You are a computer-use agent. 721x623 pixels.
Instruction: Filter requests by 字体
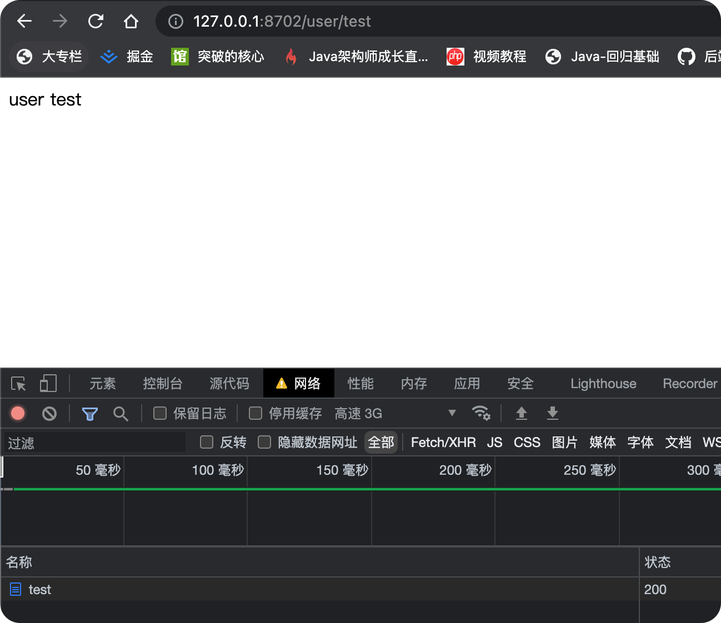(640, 443)
